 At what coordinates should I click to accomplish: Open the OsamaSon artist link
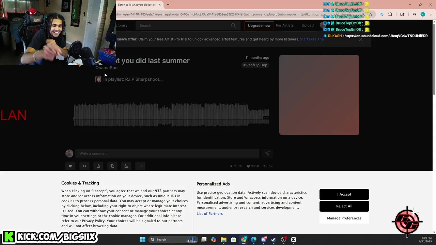point(106,68)
